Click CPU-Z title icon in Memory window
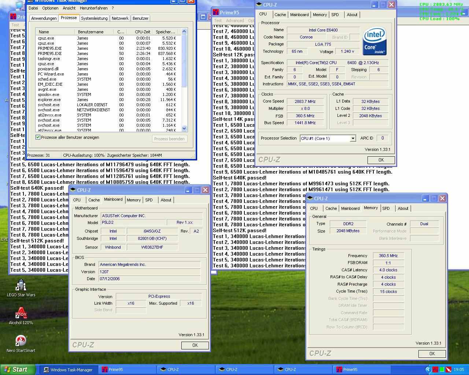The image size is (469, 375). (310, 198)
